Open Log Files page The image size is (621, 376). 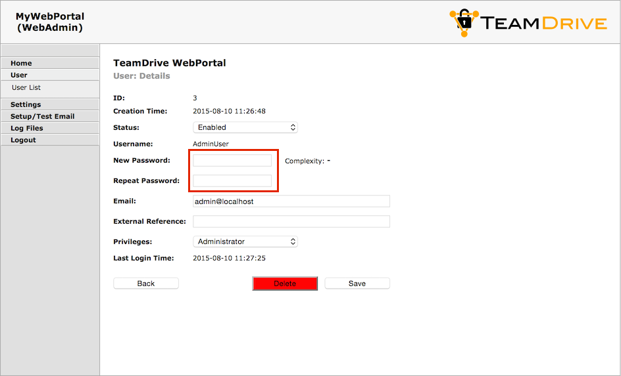[x=50, y=129]
